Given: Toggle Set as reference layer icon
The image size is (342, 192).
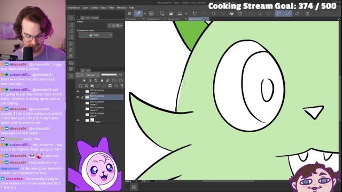Looking at the screenshot, I should [90, 81].
